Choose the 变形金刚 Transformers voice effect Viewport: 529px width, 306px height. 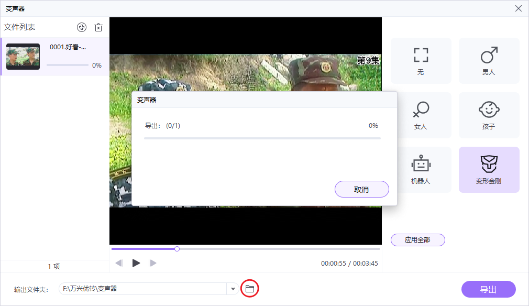tap(489, 170)
